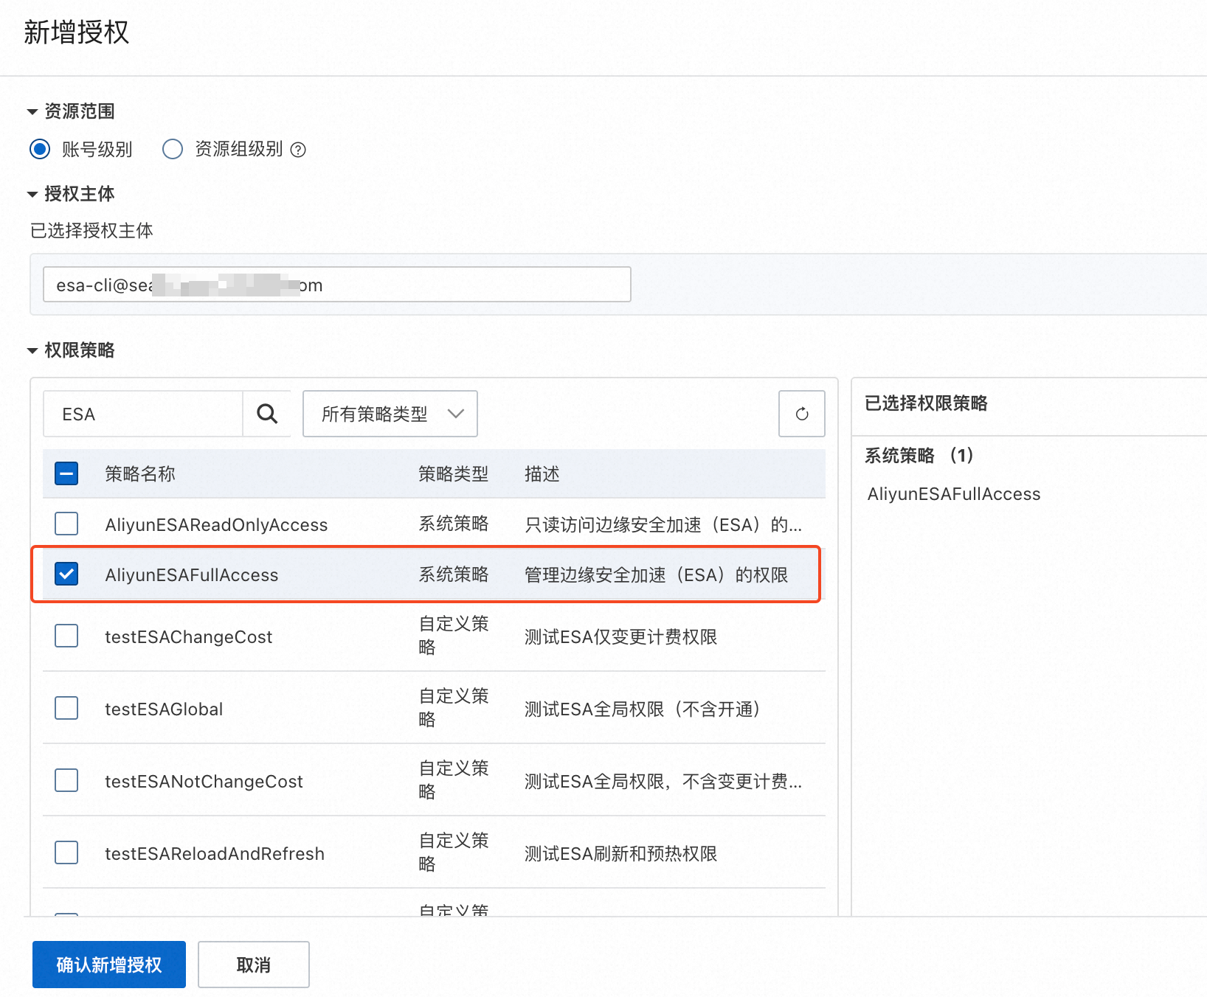Toggle the select-all checkbox in table header
The width and height of the screenshot is (1207, 997).
pos(66,473)
